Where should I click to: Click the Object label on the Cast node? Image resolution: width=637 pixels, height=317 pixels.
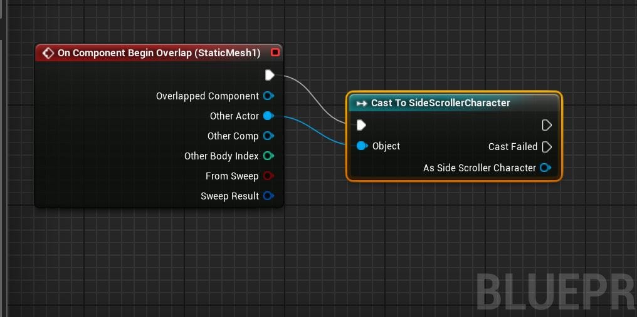pyautogui.click(x=386, y=146)
